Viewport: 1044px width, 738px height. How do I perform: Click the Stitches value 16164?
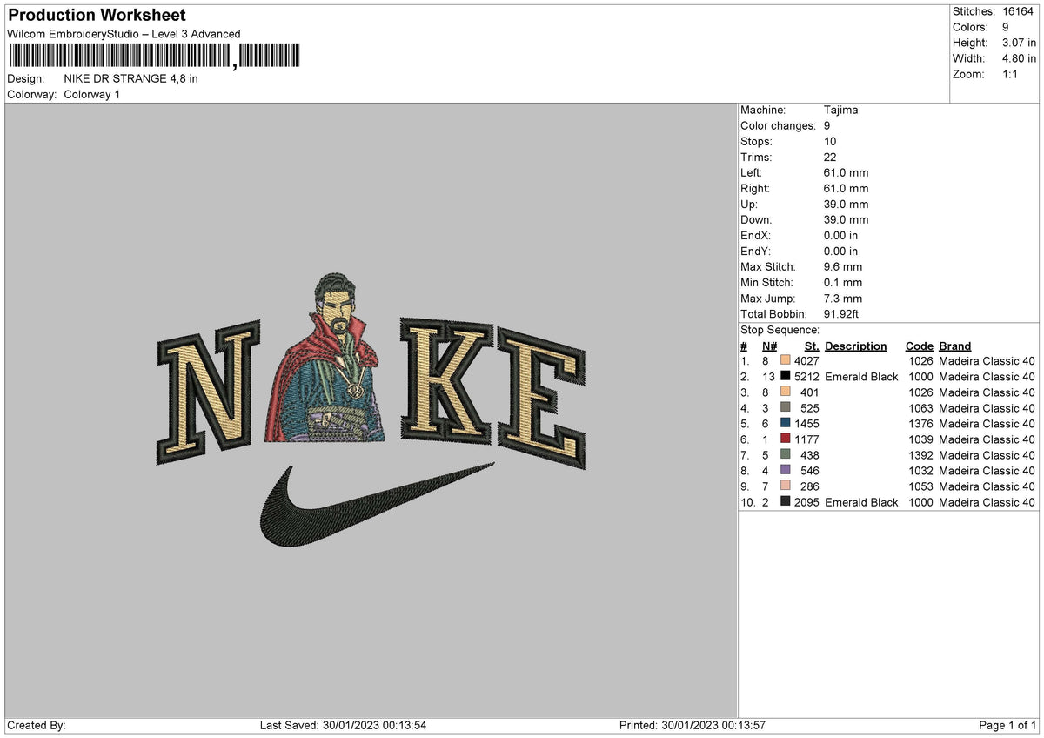coord(1018,11)
